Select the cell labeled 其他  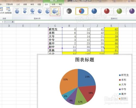click(x=55, y=50)
